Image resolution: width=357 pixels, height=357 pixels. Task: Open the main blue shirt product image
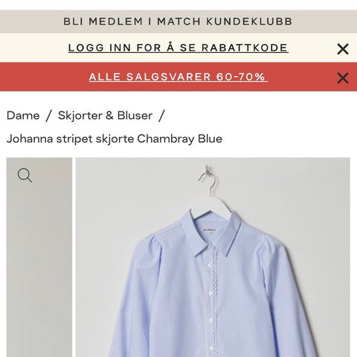click(x=213, y=257)
